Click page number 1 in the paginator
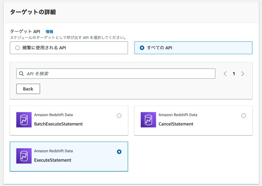The image size is (262, 186). pos(234,73)
